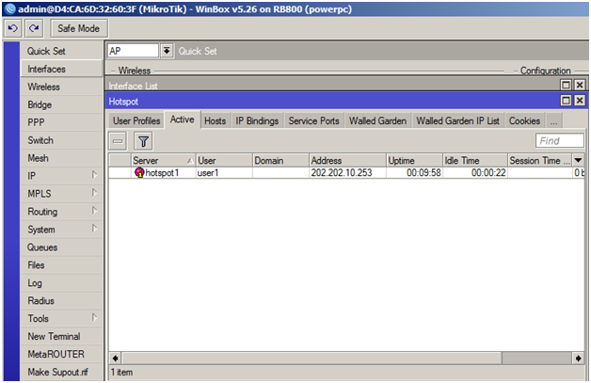591x383 pixels.
Task: Click the uptime value 00:09:58
Action: click(x=423, y=172)
